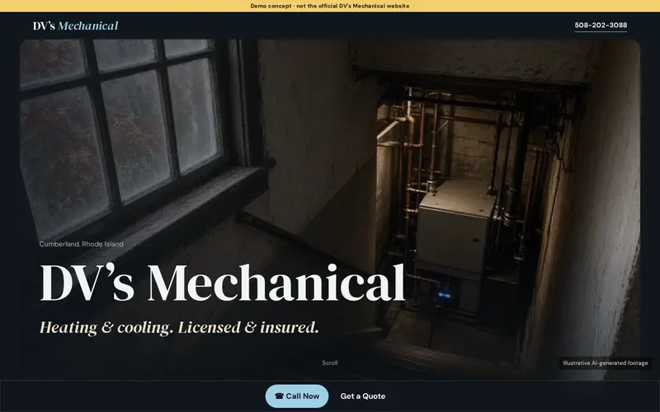660x412 pixels.
Task: Click the Illustrative AI-generated footage badge
Action: point(606,363)
